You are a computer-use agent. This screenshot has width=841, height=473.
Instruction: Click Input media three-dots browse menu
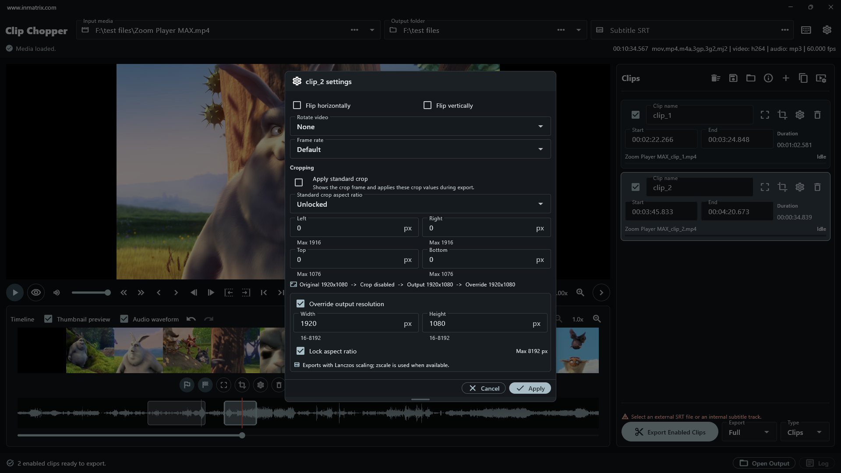pyautogui.click(x=354, y=30)
